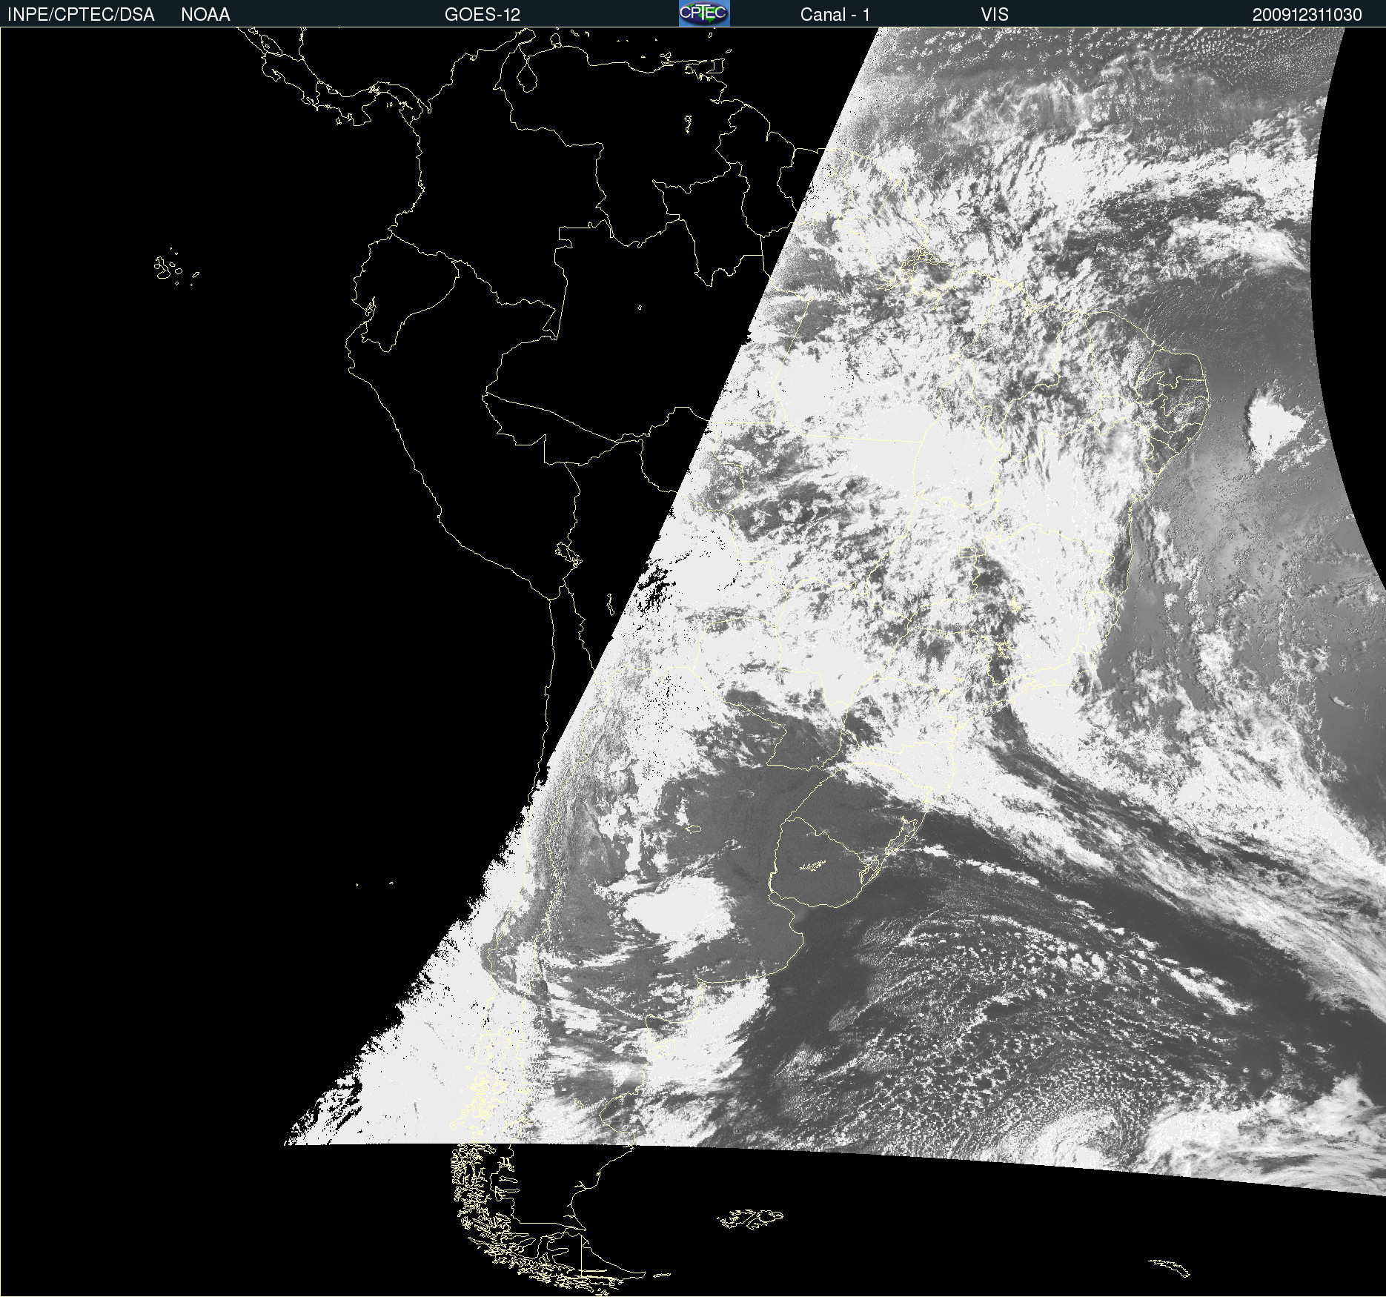Click the NOAA label

pyautogui.click(x=205, y=15)
